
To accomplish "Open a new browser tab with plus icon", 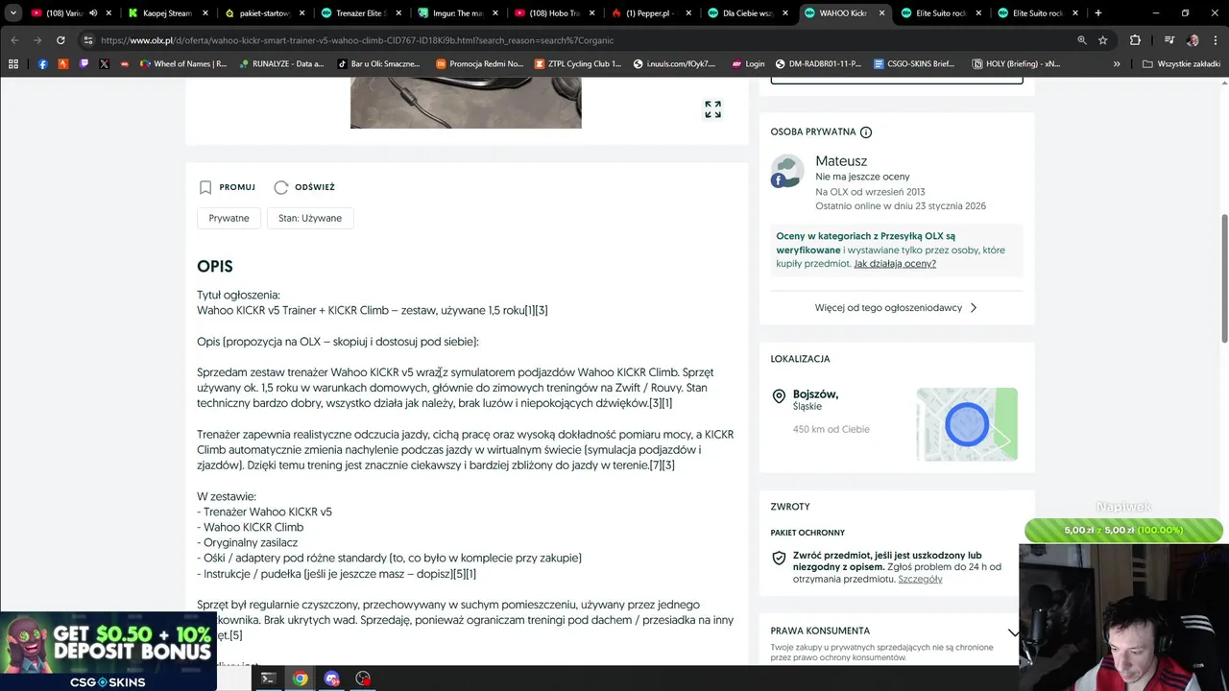I will tap(1098, 13).
